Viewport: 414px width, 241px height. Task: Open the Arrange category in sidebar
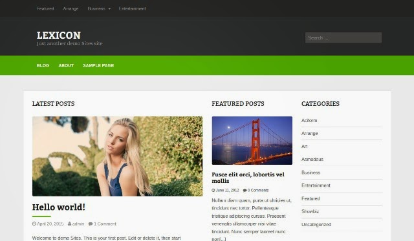point(309,133)
